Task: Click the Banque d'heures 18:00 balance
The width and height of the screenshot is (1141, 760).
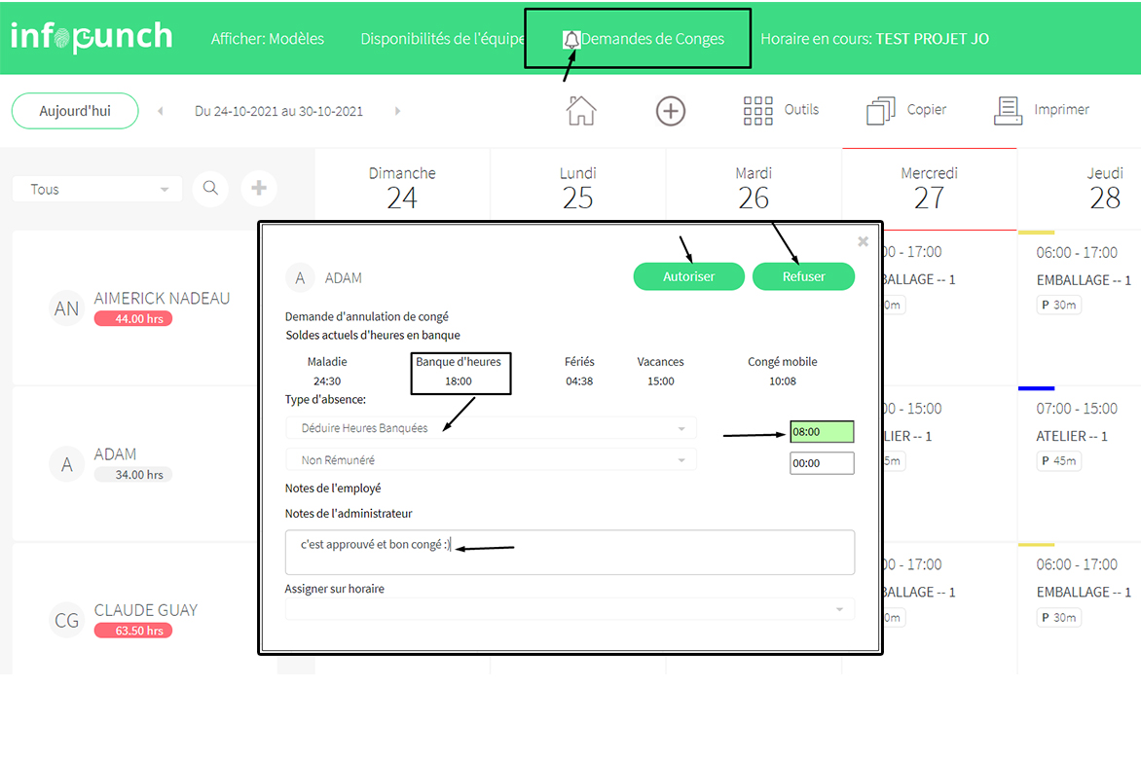Action: [x=459, y=371]
